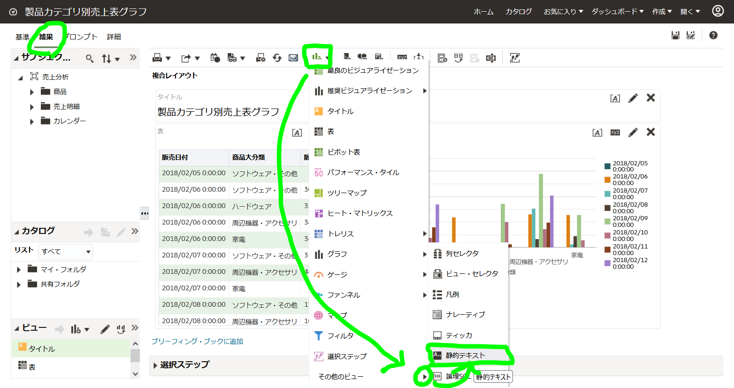Click the selection steps display icon in toolbar
Viewport: 734px width, 388px height.
pyautogui.click(x=515, y=58)
